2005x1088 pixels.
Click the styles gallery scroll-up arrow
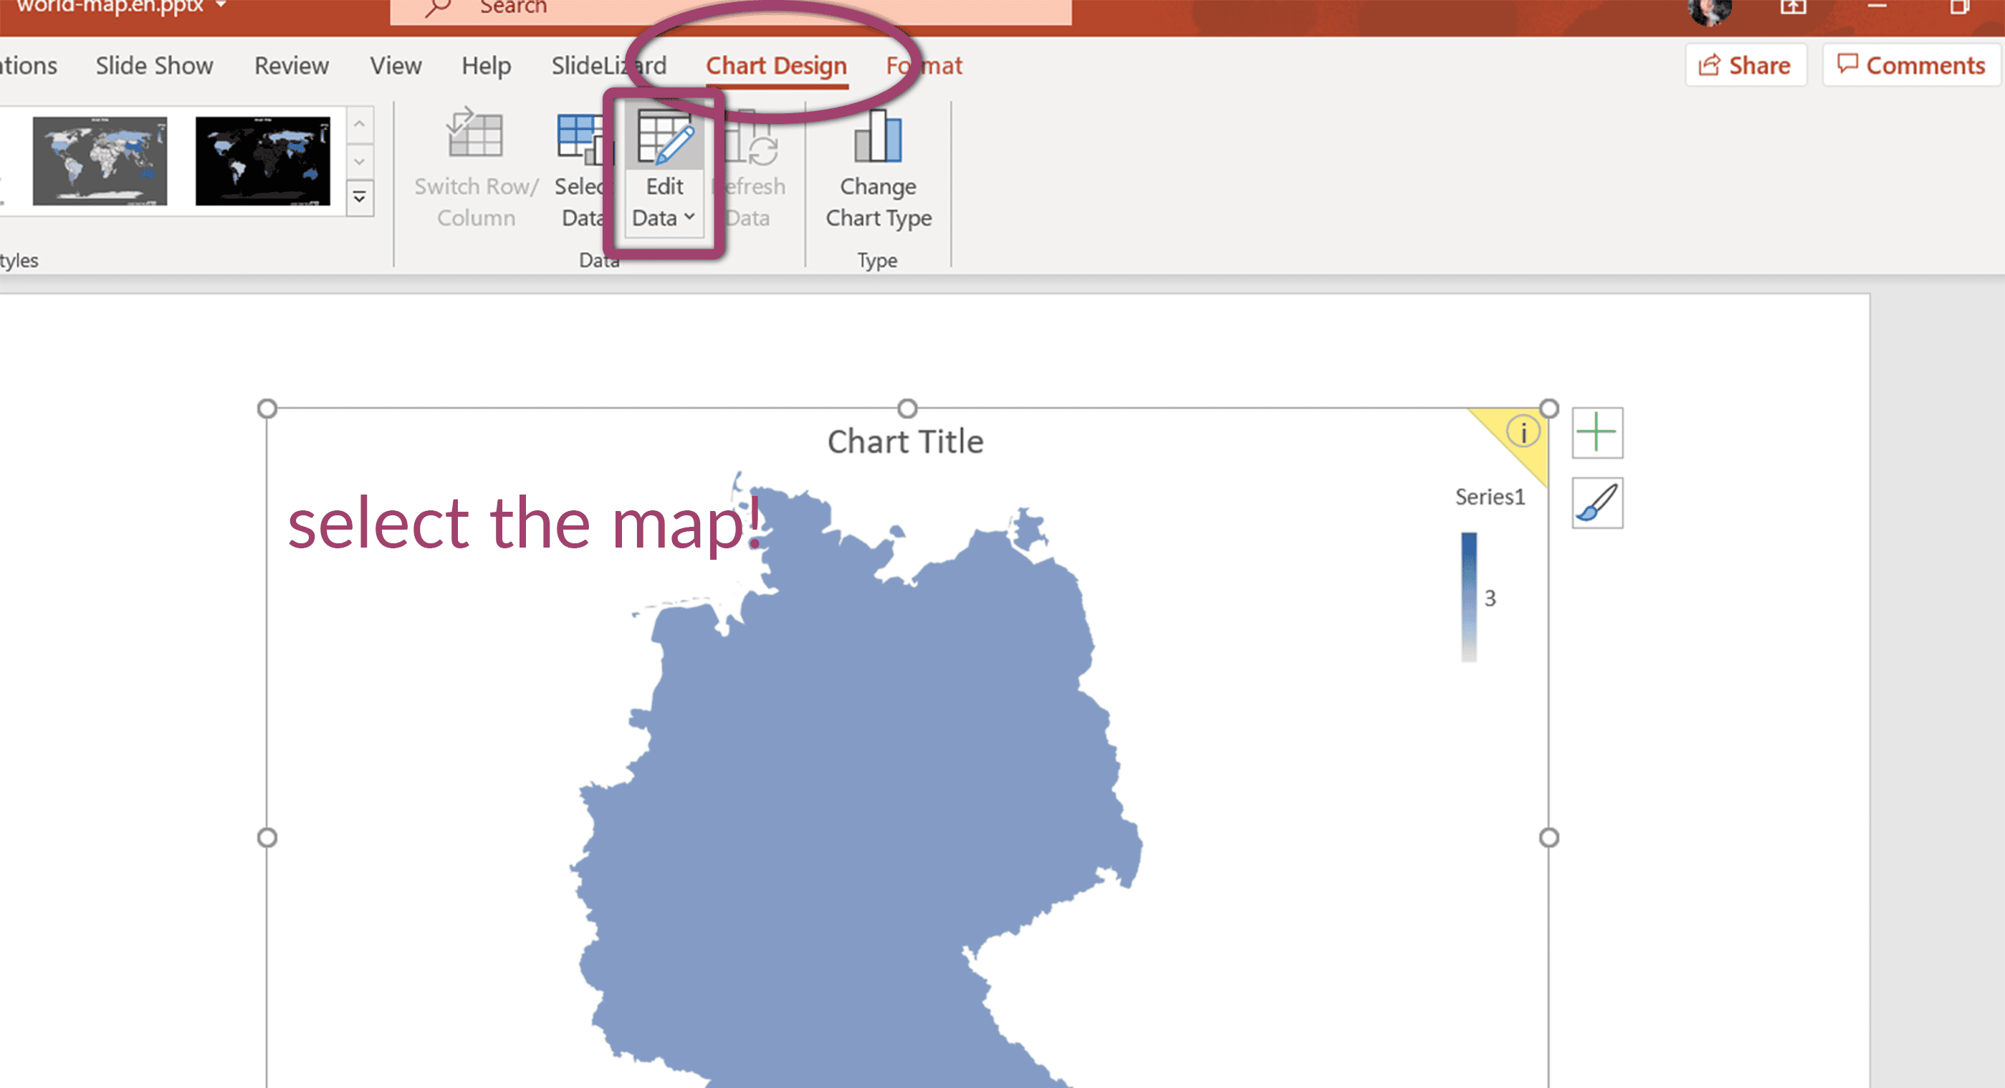[x=359, y=123]
